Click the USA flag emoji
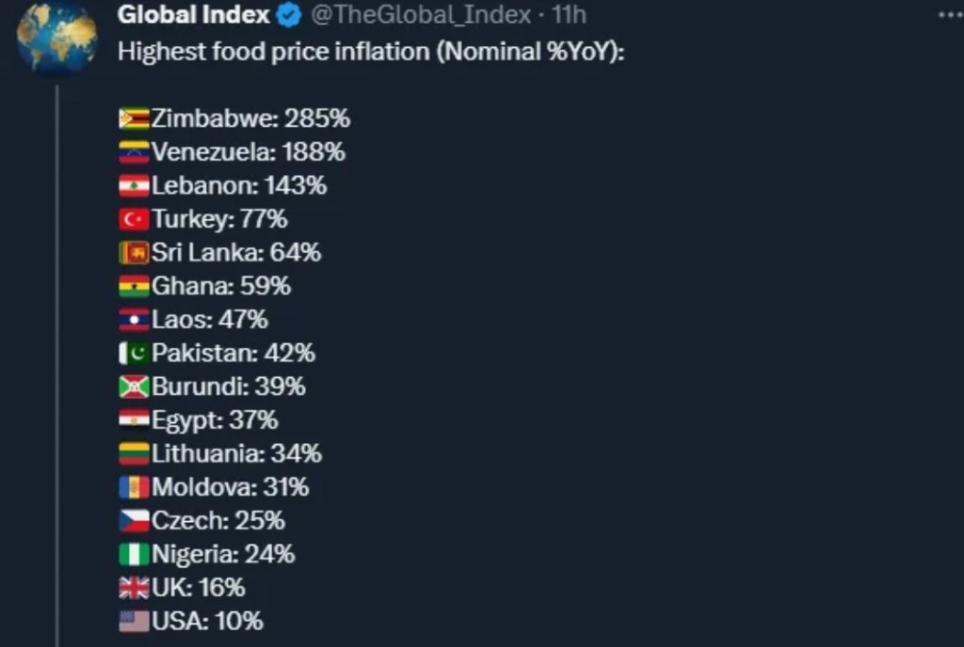The height and width of the screenshot is (647, 964). pos(134,622)
